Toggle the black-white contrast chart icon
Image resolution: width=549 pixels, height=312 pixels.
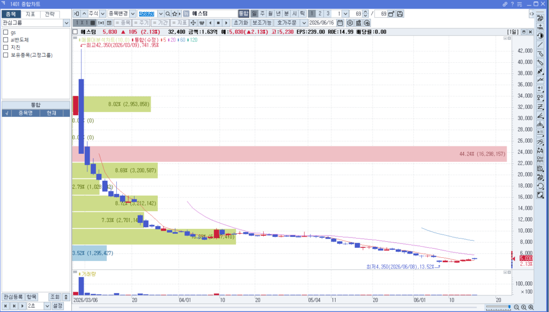540,36
